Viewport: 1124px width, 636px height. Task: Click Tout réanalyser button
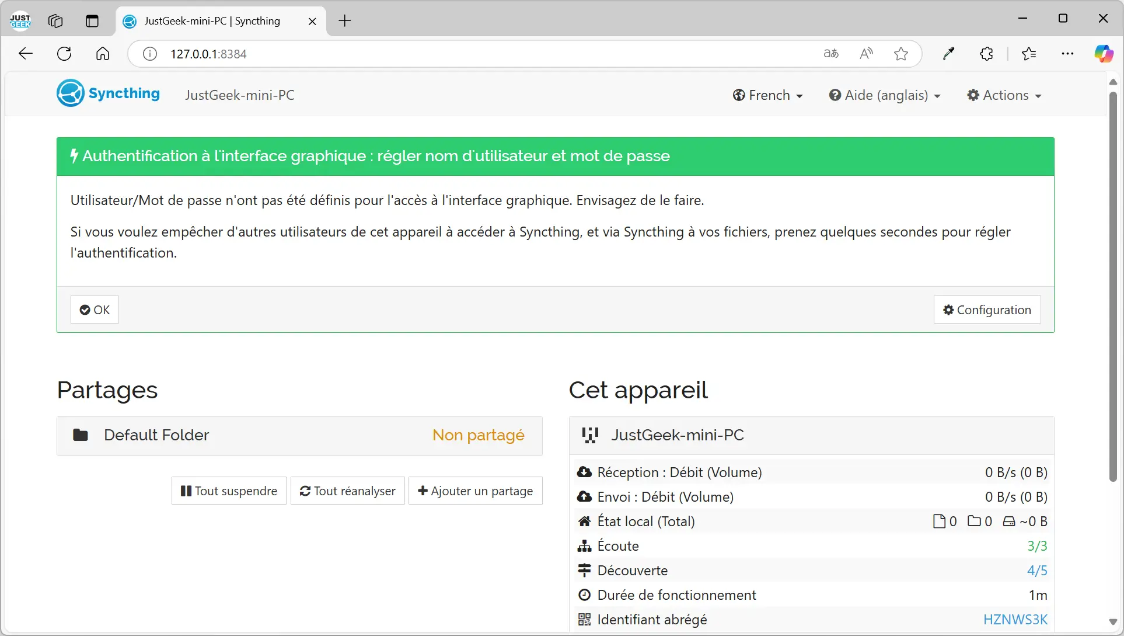tap(347, 491)
